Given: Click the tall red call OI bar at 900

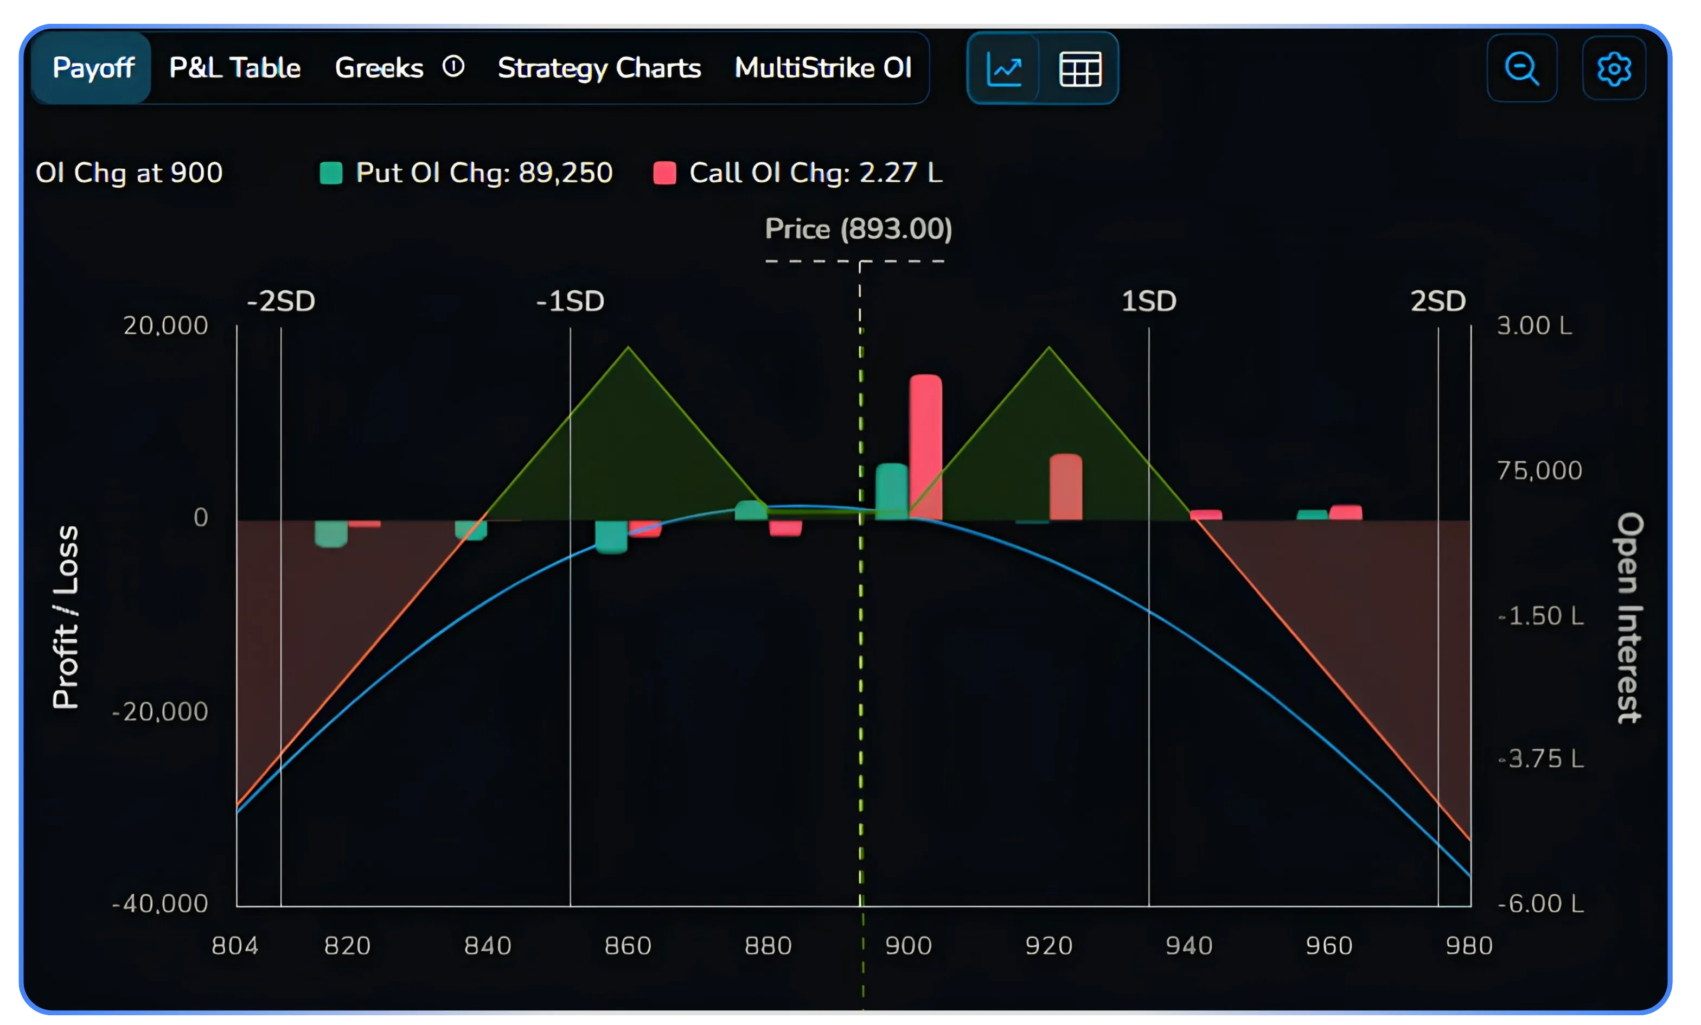Looking at the screenshot, I should point(926,447).
